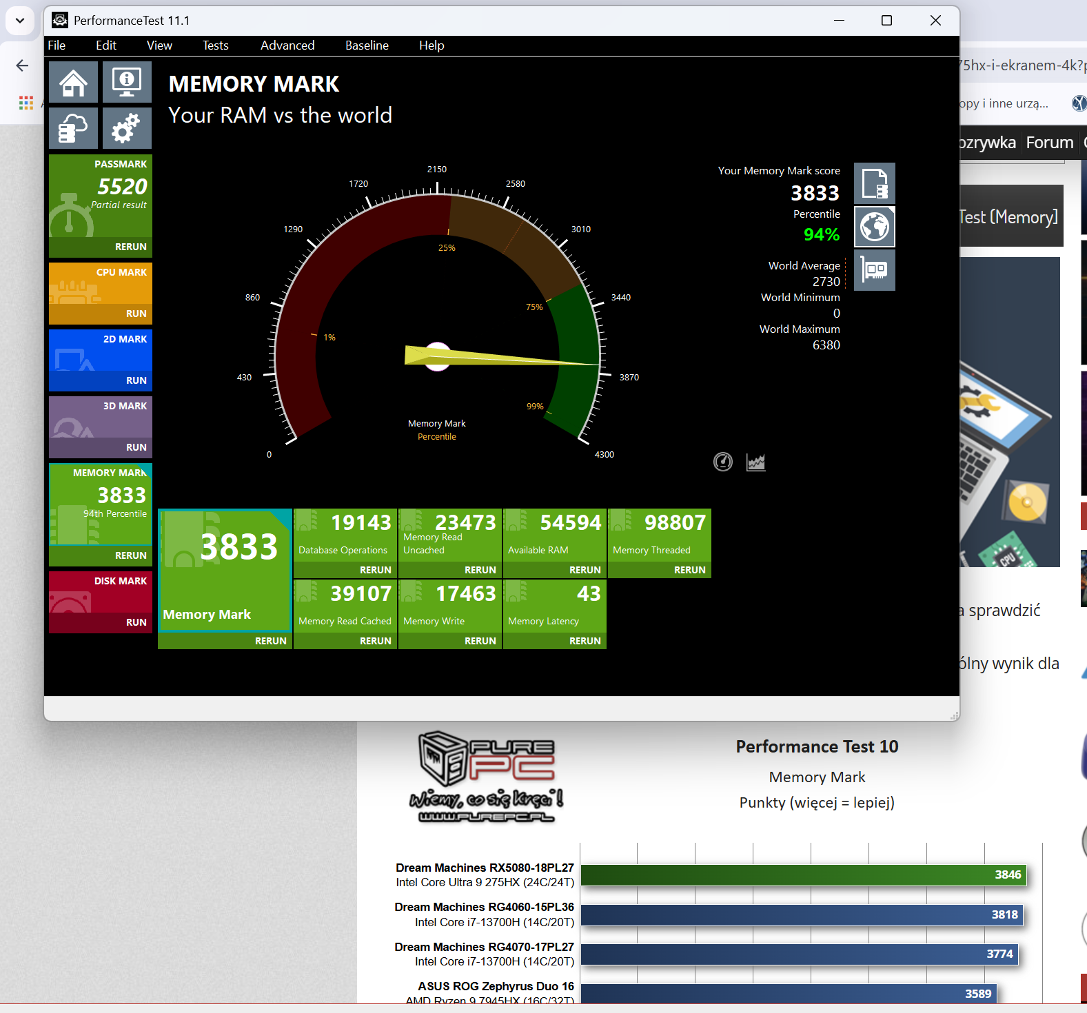
Task: Rerun the Memory Latency test
Action: click(x=585, y=641)
